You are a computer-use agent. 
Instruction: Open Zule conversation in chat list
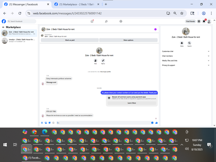19,33
